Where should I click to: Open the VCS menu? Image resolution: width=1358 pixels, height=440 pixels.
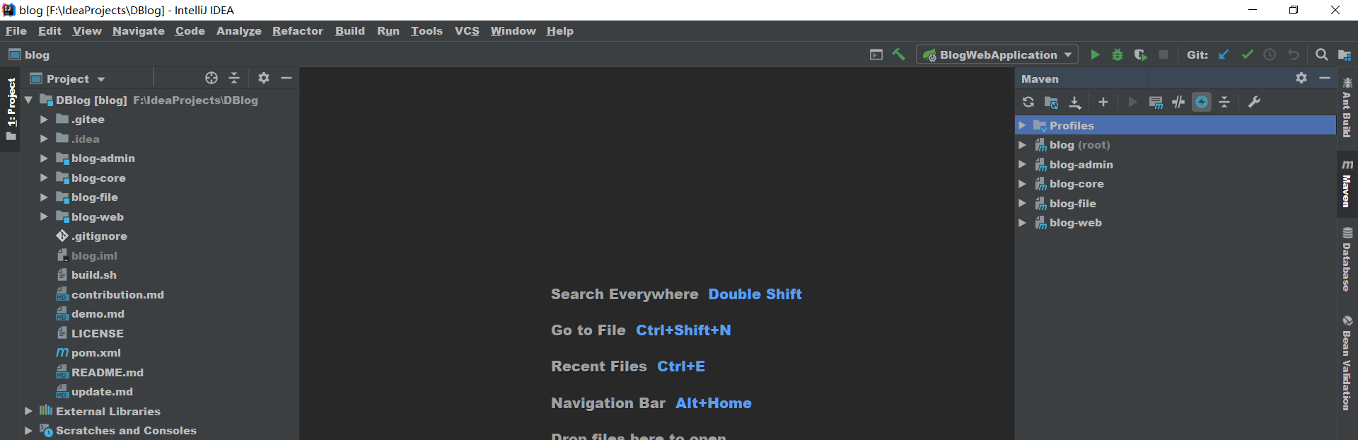click(x=467, y=31)
